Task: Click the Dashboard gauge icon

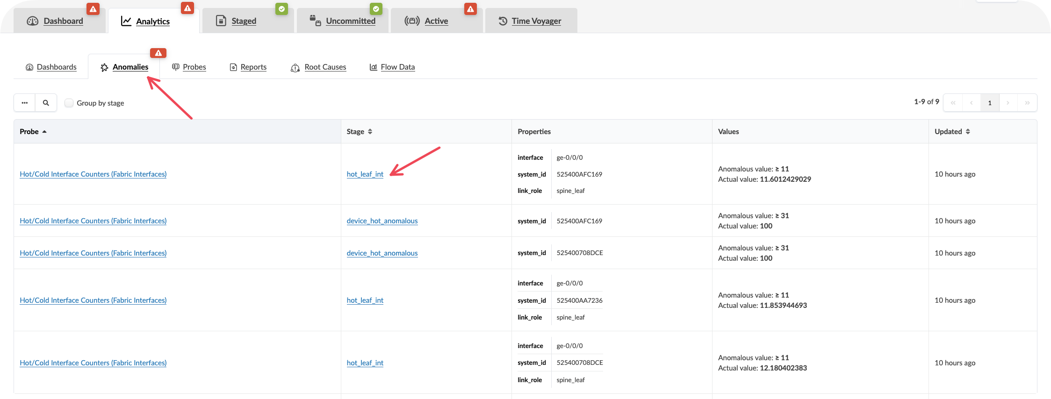Action: click(32, 21)
